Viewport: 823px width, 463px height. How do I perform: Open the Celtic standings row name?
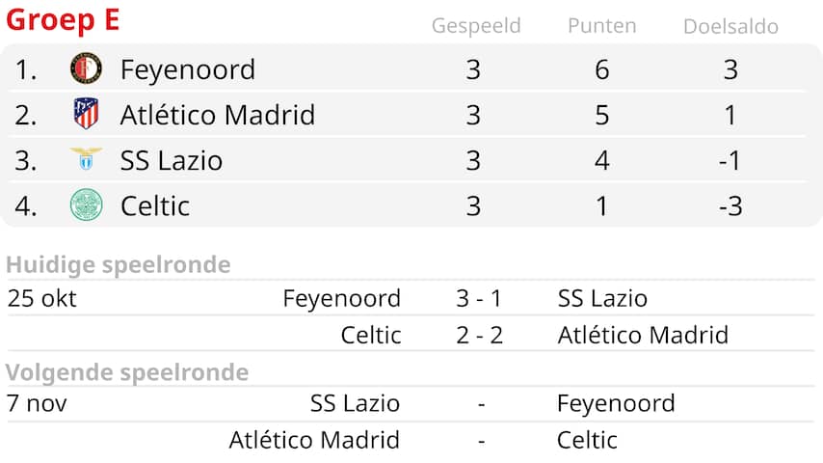(155, 205)
